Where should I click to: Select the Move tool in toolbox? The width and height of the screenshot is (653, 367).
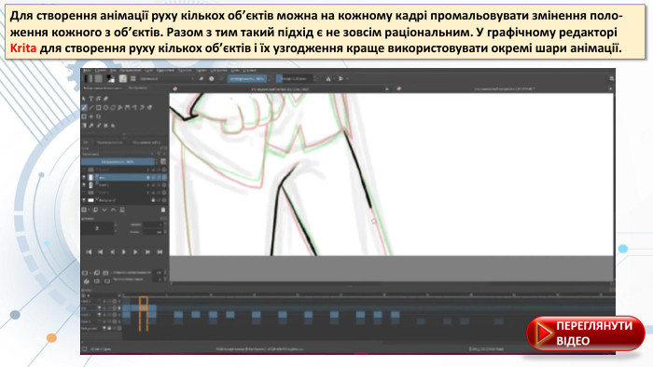[90, 116]
